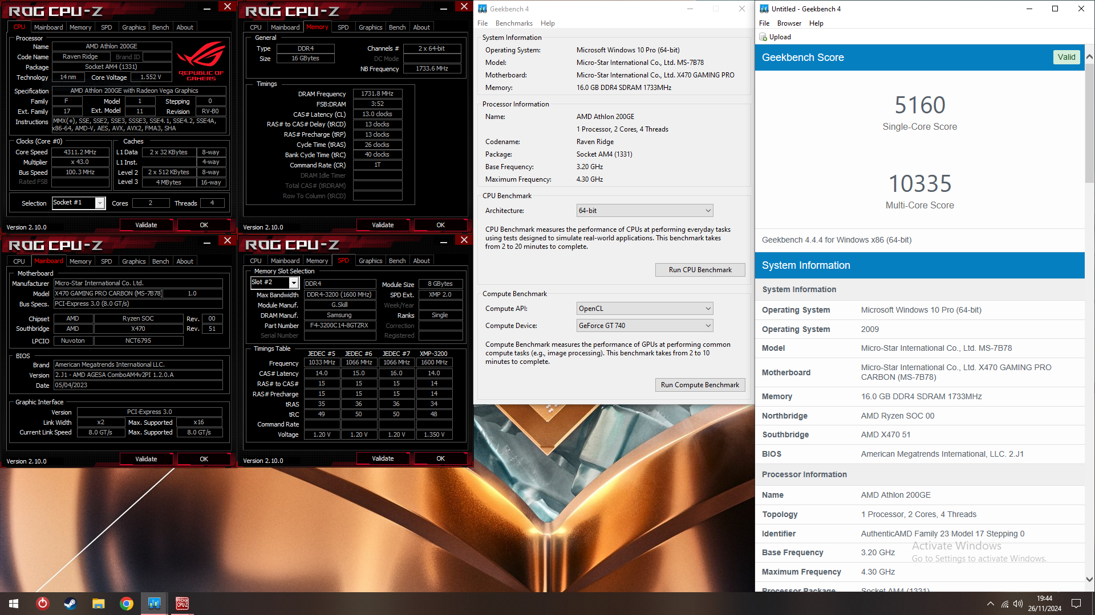Show hidden system tray icons
This screenshot has width=1095, height=615.
pos(990,604)
